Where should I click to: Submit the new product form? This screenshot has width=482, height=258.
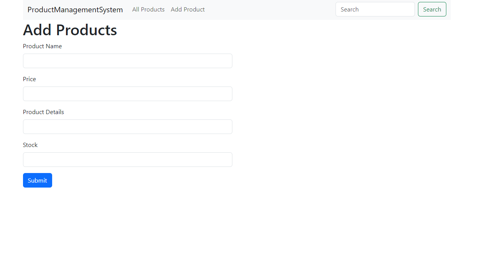coord(37,180)
